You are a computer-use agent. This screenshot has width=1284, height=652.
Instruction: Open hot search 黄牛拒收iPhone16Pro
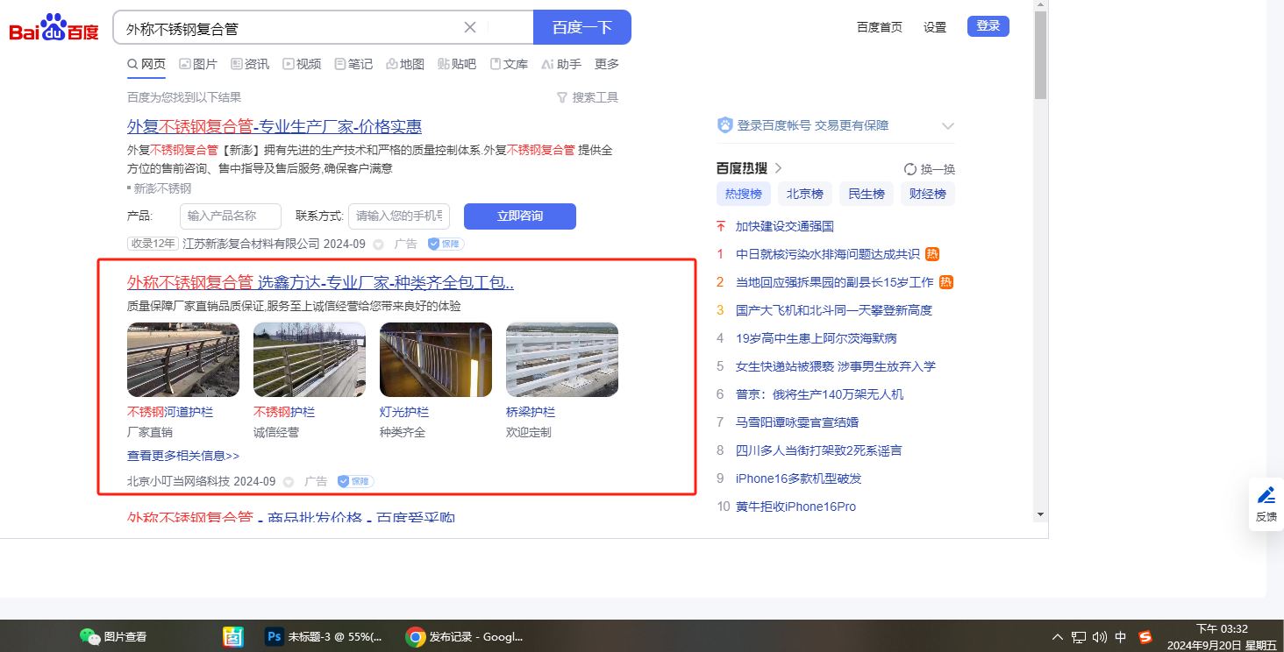795,507
